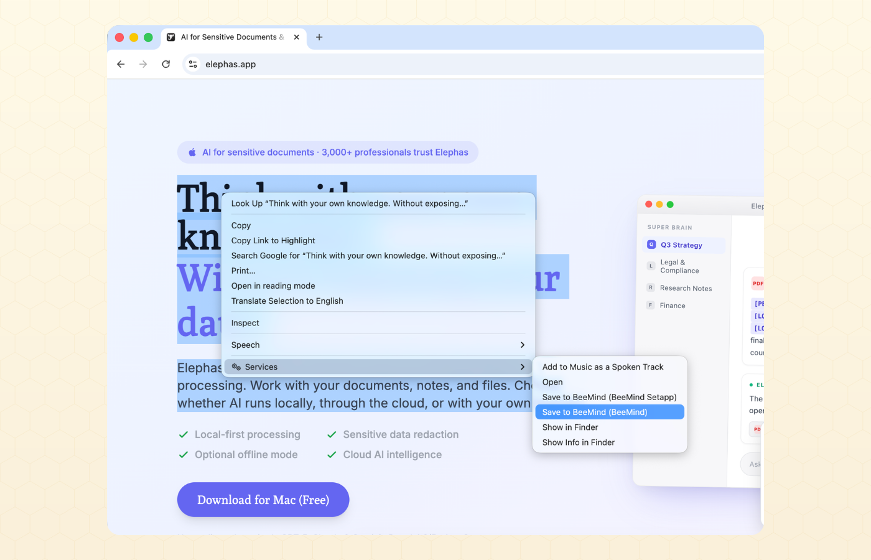Image resolution: width=871 pixels, height=560 pixels.
Task: Open a new browser tab with plus
Action: (319, 37)
